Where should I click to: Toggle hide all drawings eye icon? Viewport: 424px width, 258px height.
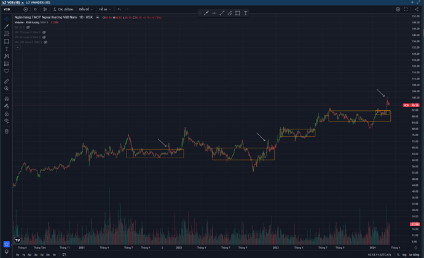tap(7, 121)
